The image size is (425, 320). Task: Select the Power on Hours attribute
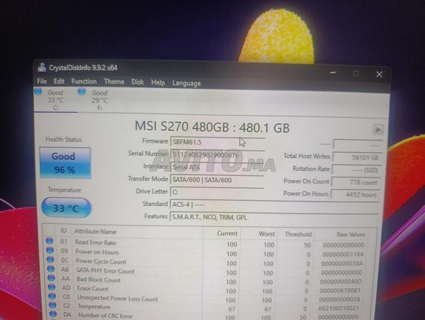(97, 252)
